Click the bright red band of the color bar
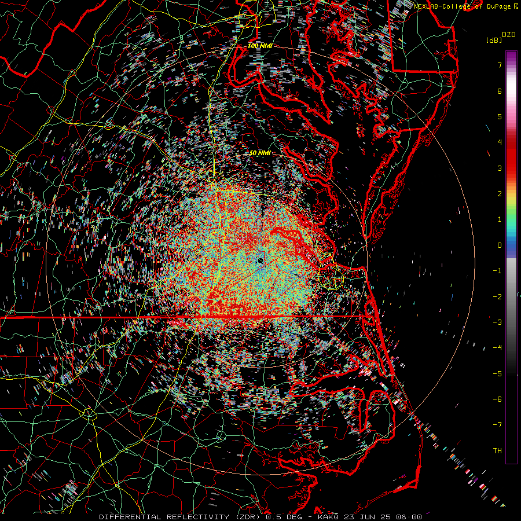Screen dimensions: 521x521 point(511,160)
